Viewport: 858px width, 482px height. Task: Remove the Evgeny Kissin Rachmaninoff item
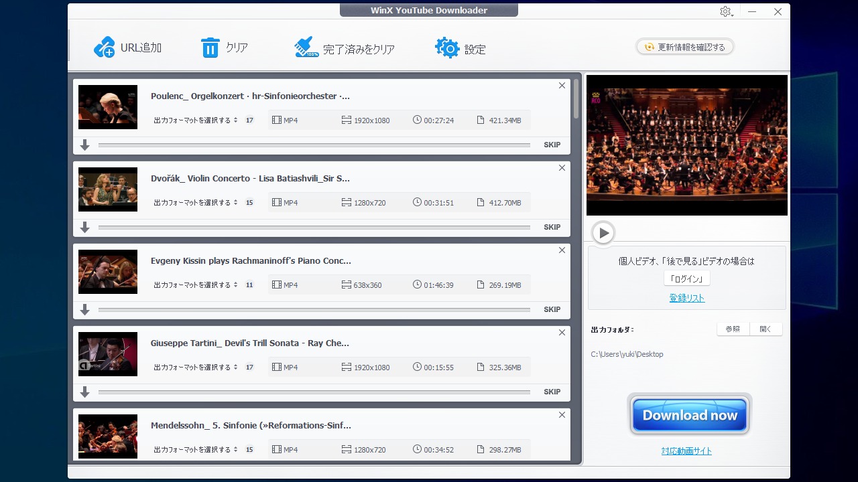click(x=562, y=250)
